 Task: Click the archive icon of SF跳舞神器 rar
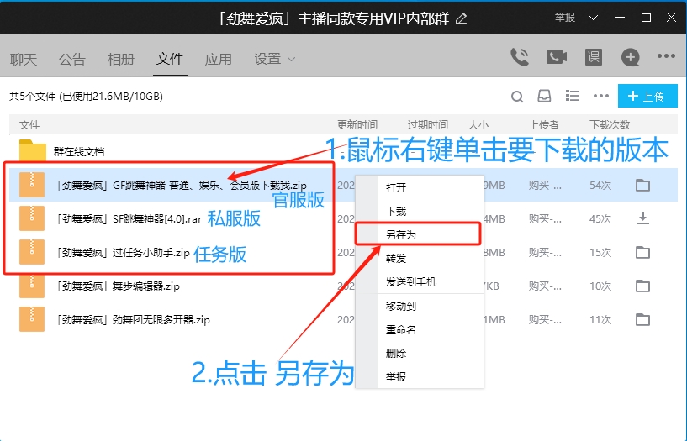(32, 218)
